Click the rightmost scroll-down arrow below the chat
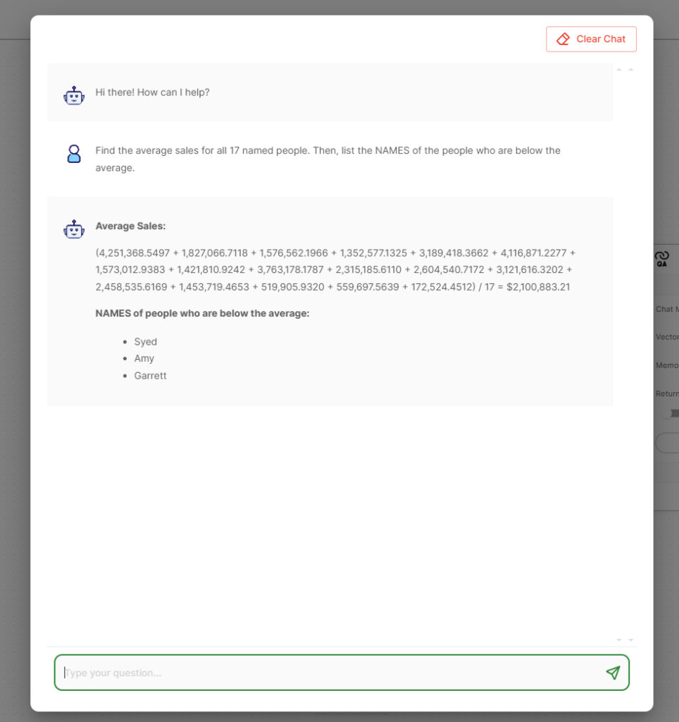Viewport: 679px width, 722px height. coord(630,640)
